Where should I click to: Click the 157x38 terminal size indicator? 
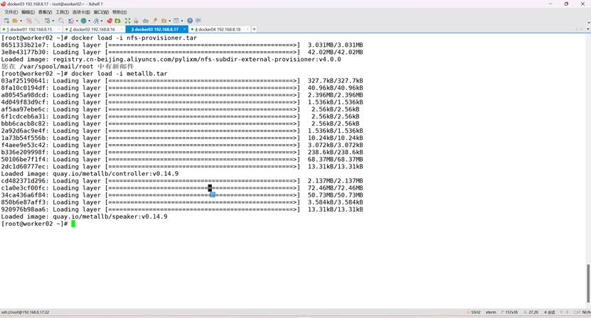(x=511, y=312)
